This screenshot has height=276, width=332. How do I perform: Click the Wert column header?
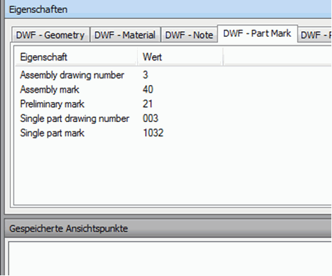tap(180, 57)
